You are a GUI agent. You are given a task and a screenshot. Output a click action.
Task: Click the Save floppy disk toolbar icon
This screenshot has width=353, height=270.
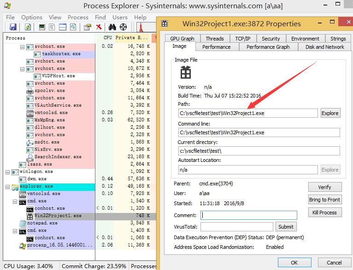tap(13, 27)
